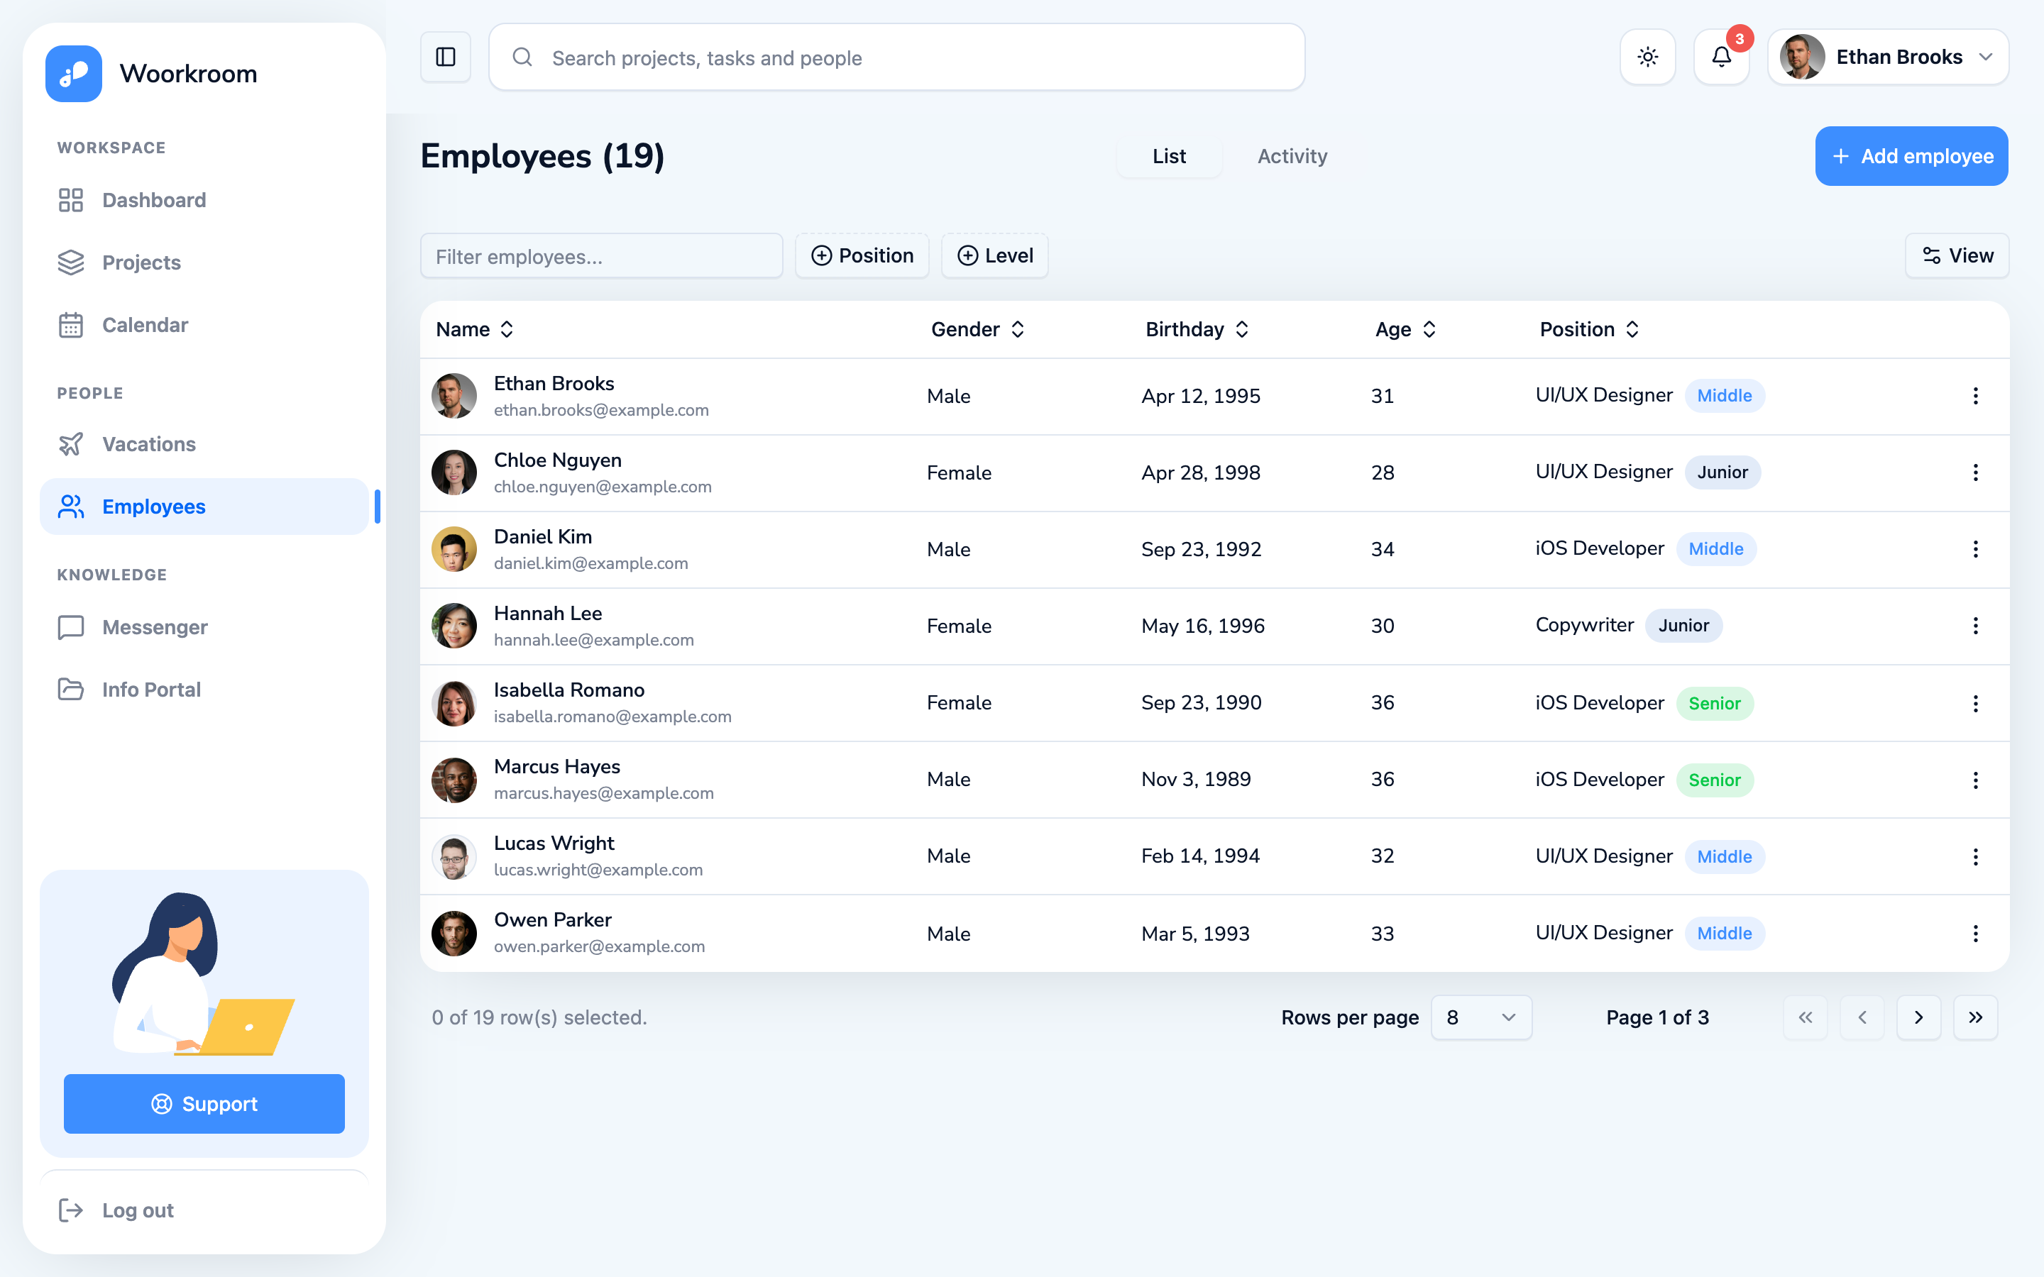Click the Filter employees field
Viewport: 2044px width, 1277px height.
click(601, 256)
